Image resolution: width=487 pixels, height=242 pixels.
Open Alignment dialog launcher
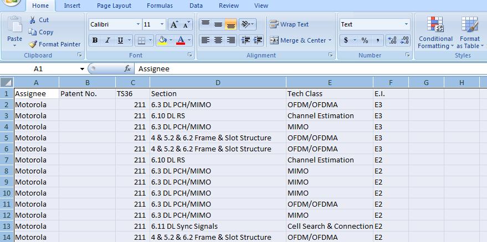331,55
